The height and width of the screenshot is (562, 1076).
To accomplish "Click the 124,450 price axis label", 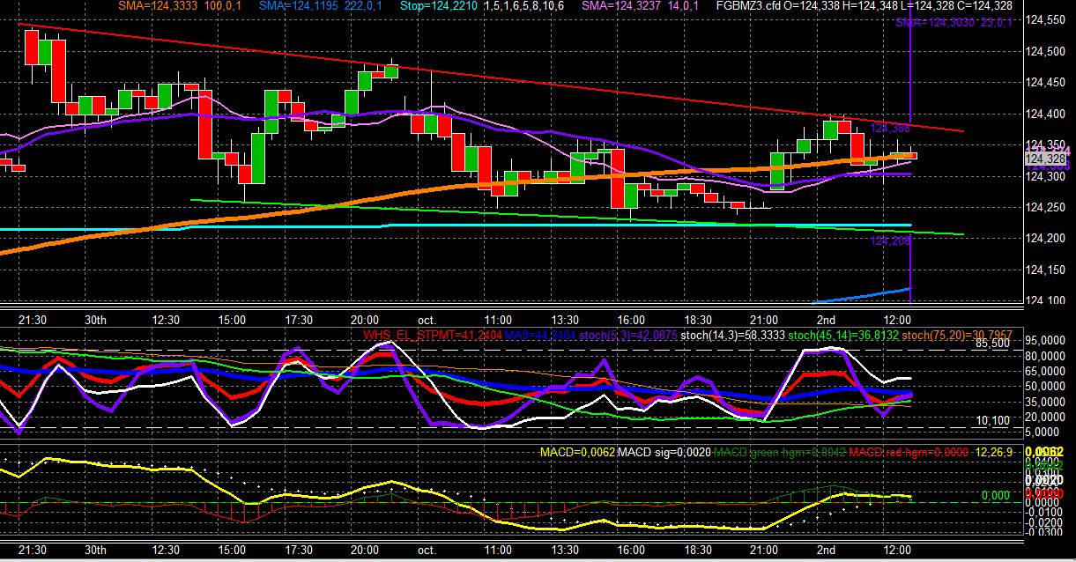I will 1047,83.
